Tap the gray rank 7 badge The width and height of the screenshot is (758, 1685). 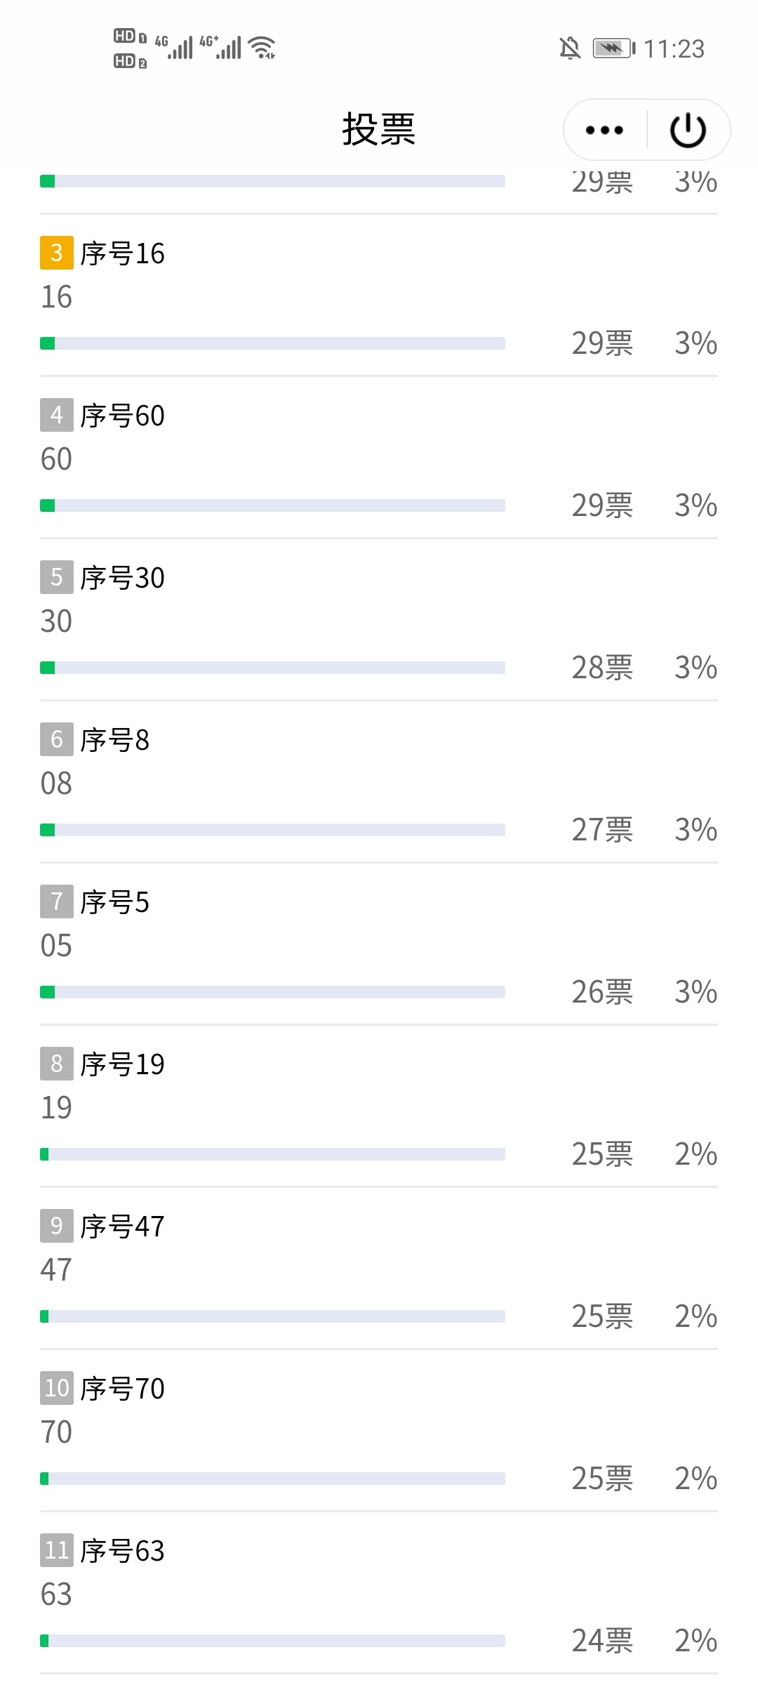coord(57,901)
